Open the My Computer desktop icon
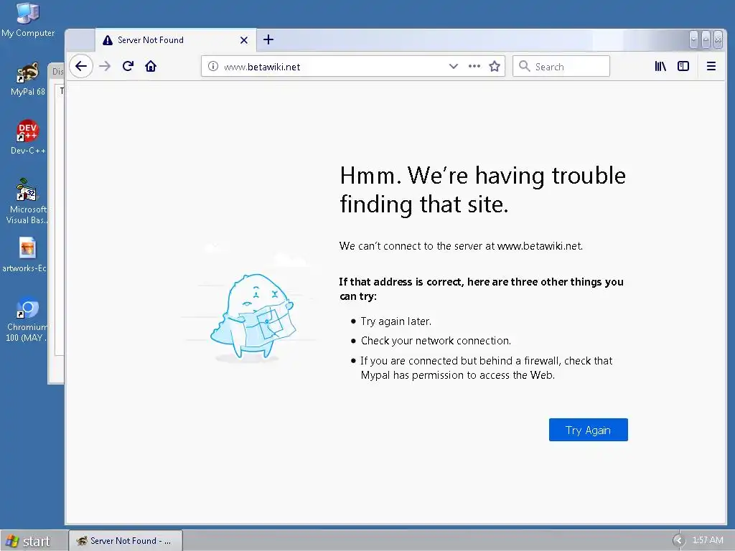 [28, 19]
